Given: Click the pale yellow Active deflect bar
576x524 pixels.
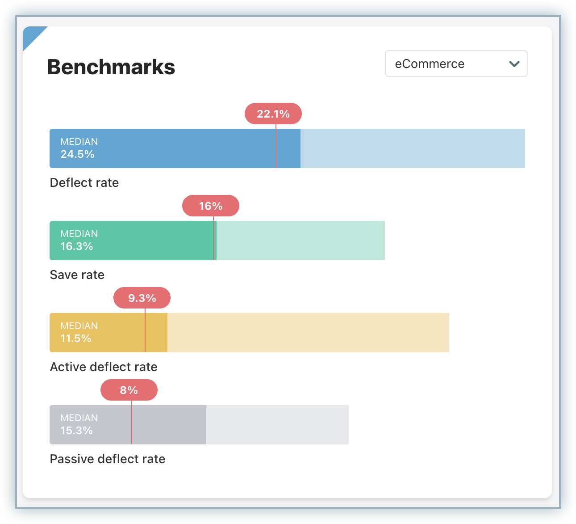Looking at the screenshot, I should (308, 333).
